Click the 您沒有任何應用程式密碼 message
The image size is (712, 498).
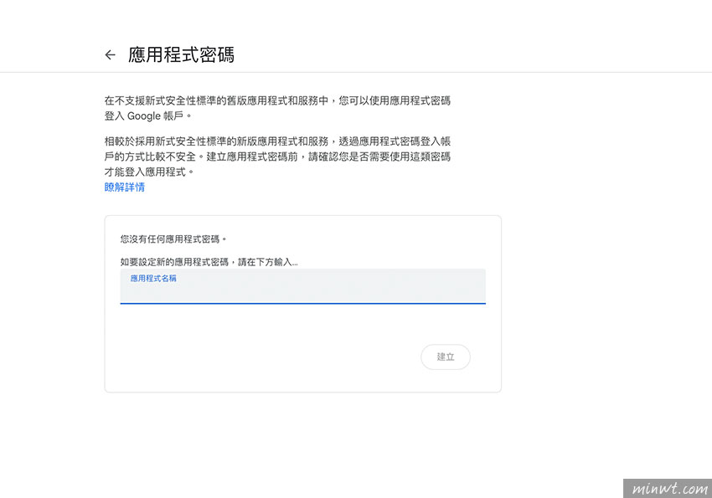tap(173, 239)
